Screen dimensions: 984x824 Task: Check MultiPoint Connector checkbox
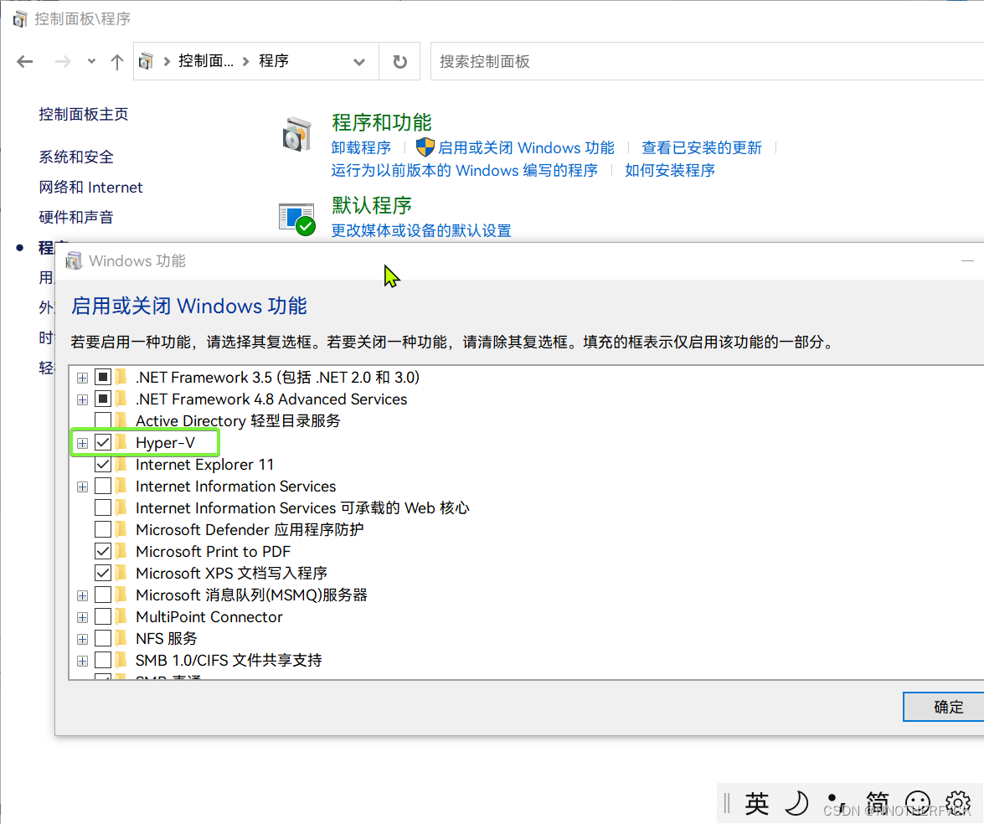tap(103, 617)
